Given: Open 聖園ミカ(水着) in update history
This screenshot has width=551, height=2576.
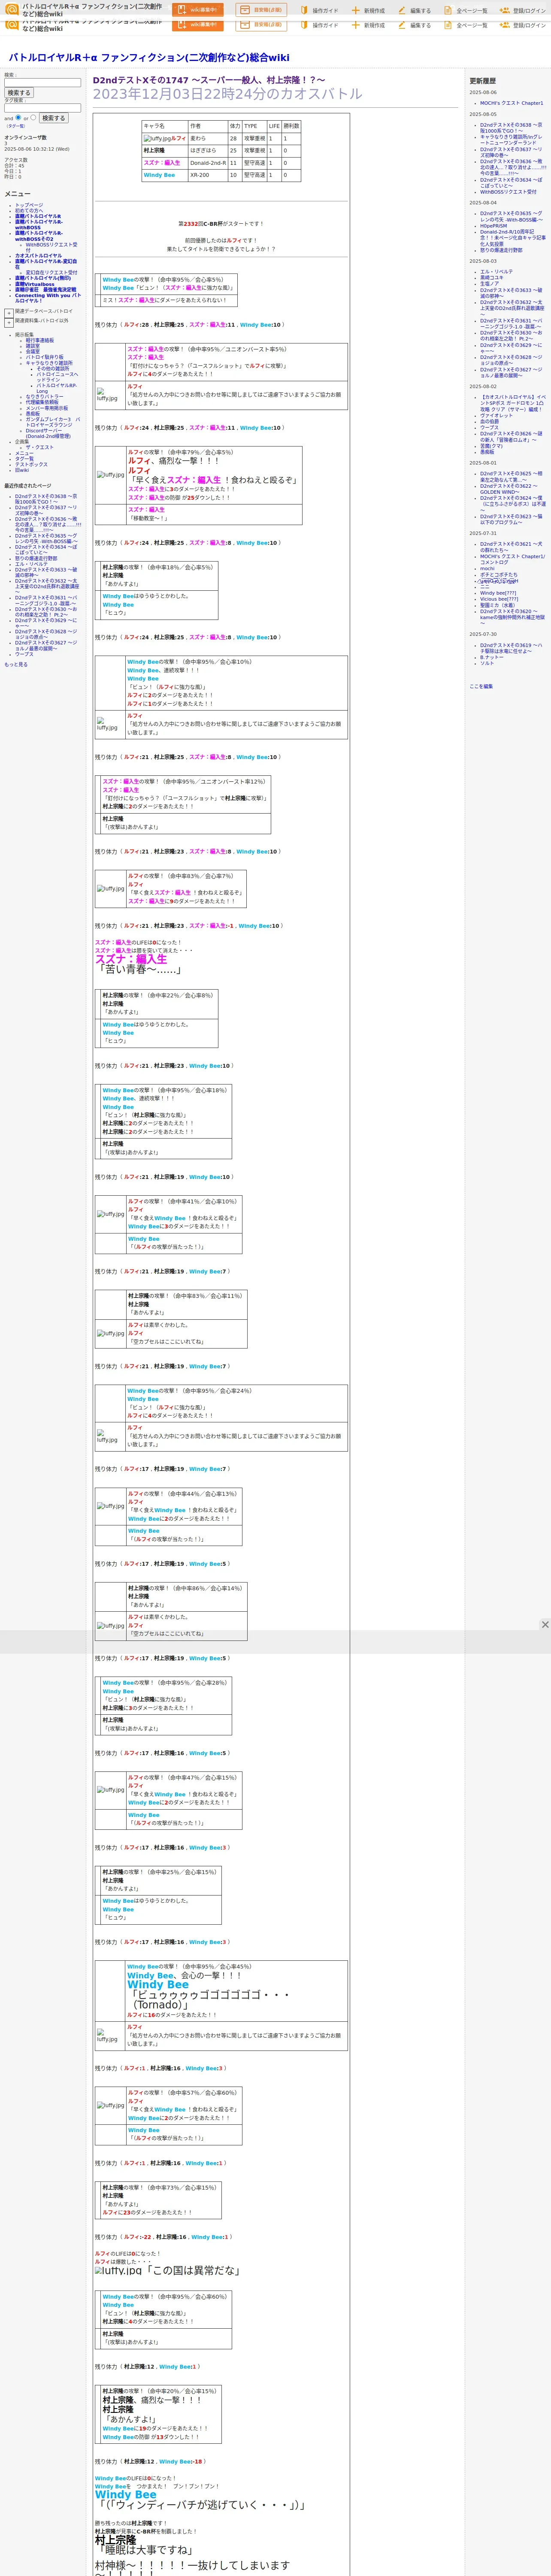Looking at the screenshot, I should (x=498, y=605).
